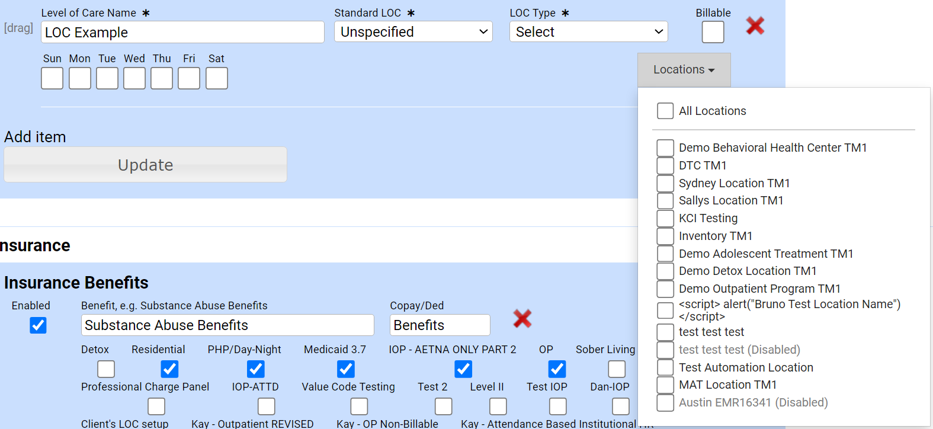This screenshot has width=933, height=429.
Task: Tick the KCI Testing location
Action: (x=665, y=218)
